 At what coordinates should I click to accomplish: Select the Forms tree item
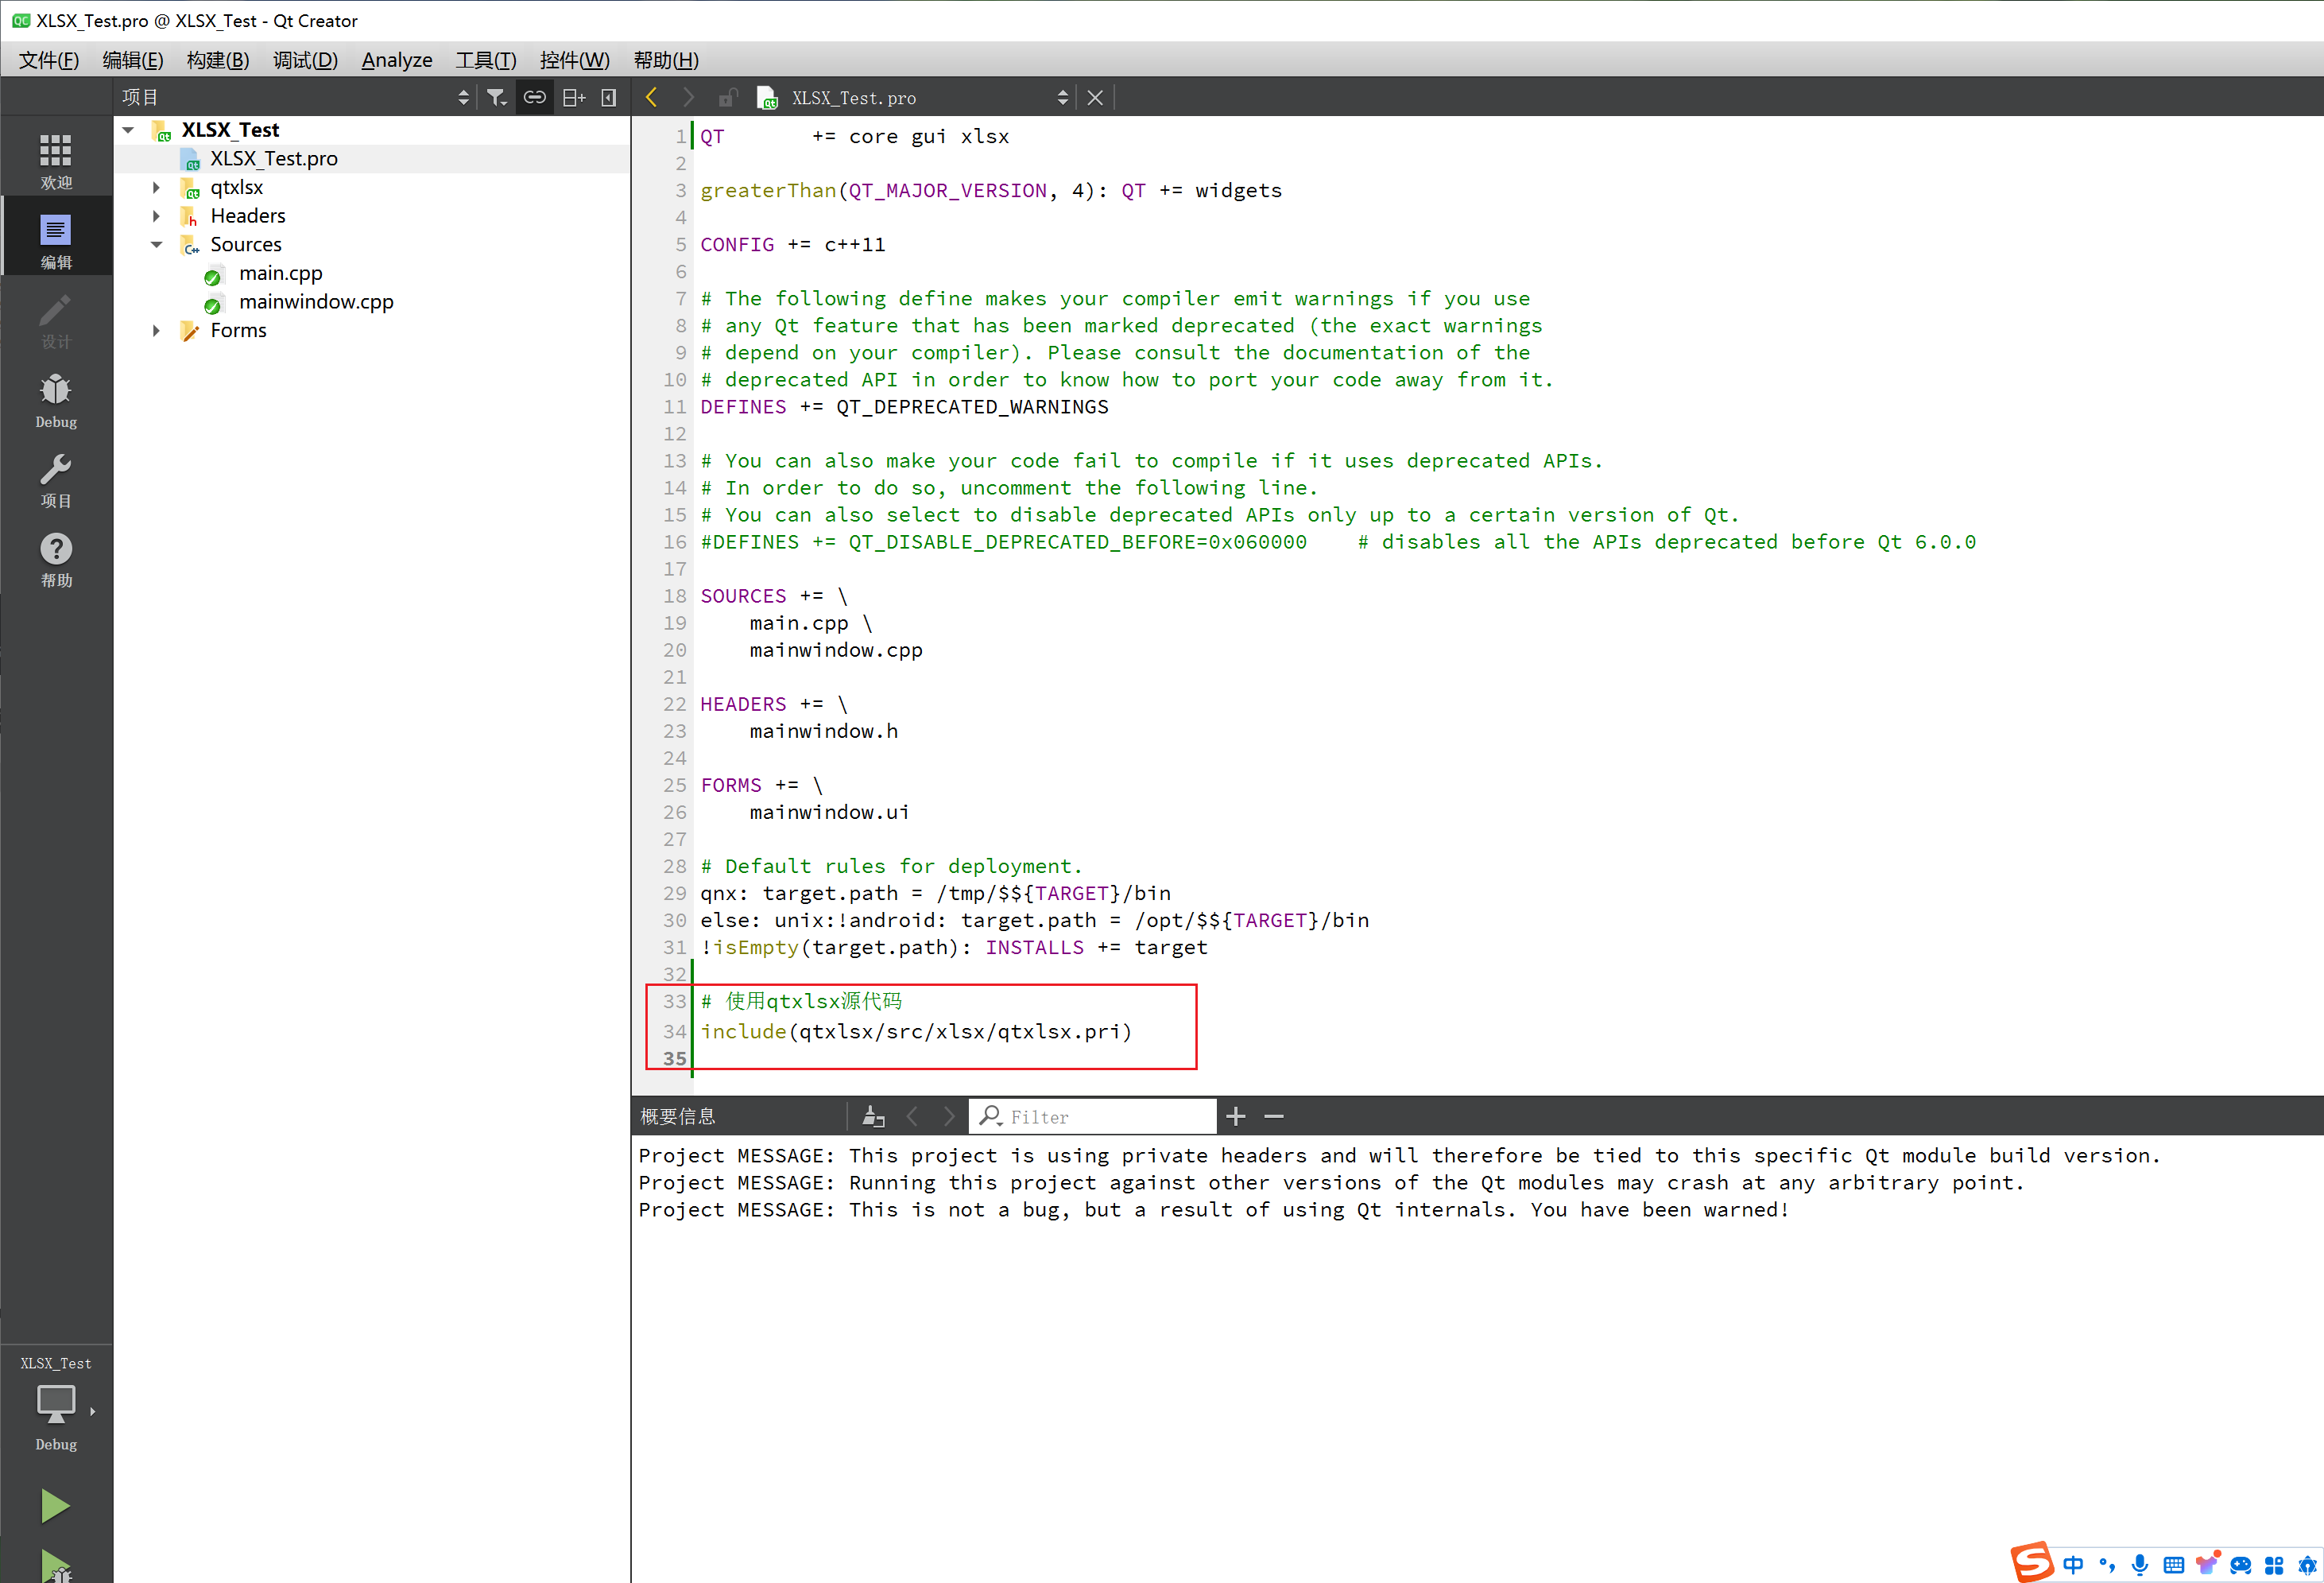coord(238,330)
